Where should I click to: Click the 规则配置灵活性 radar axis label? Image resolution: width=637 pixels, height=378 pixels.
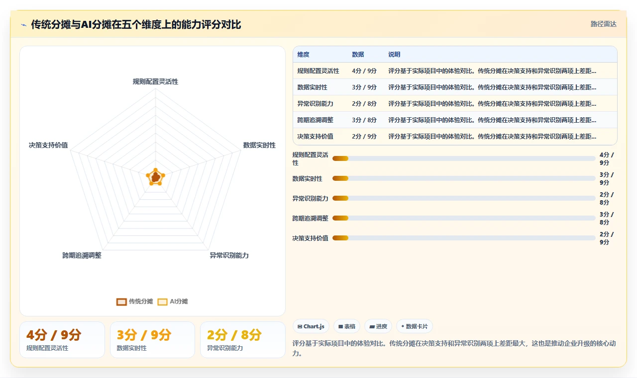(155, 81)
